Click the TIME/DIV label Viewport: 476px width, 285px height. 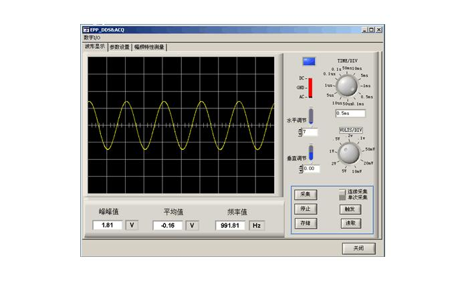[x=347, y=61]
